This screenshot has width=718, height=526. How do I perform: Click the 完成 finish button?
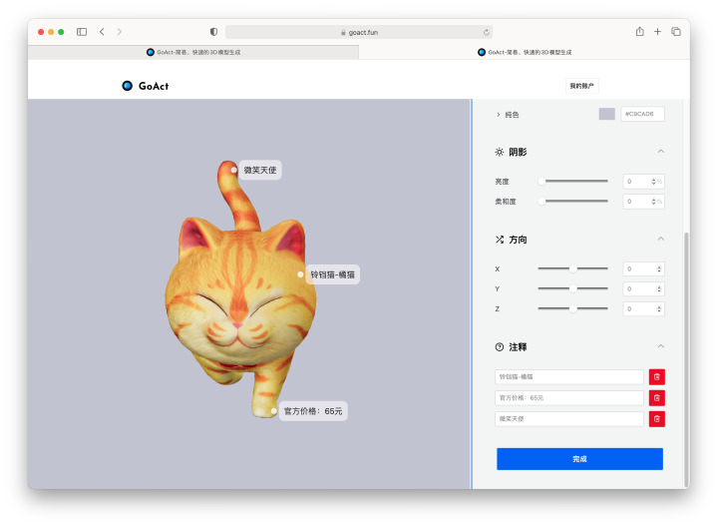coord(579,459)
